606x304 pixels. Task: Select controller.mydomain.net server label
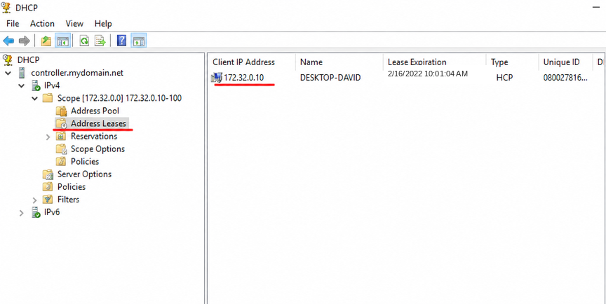[x=77, y=73]
